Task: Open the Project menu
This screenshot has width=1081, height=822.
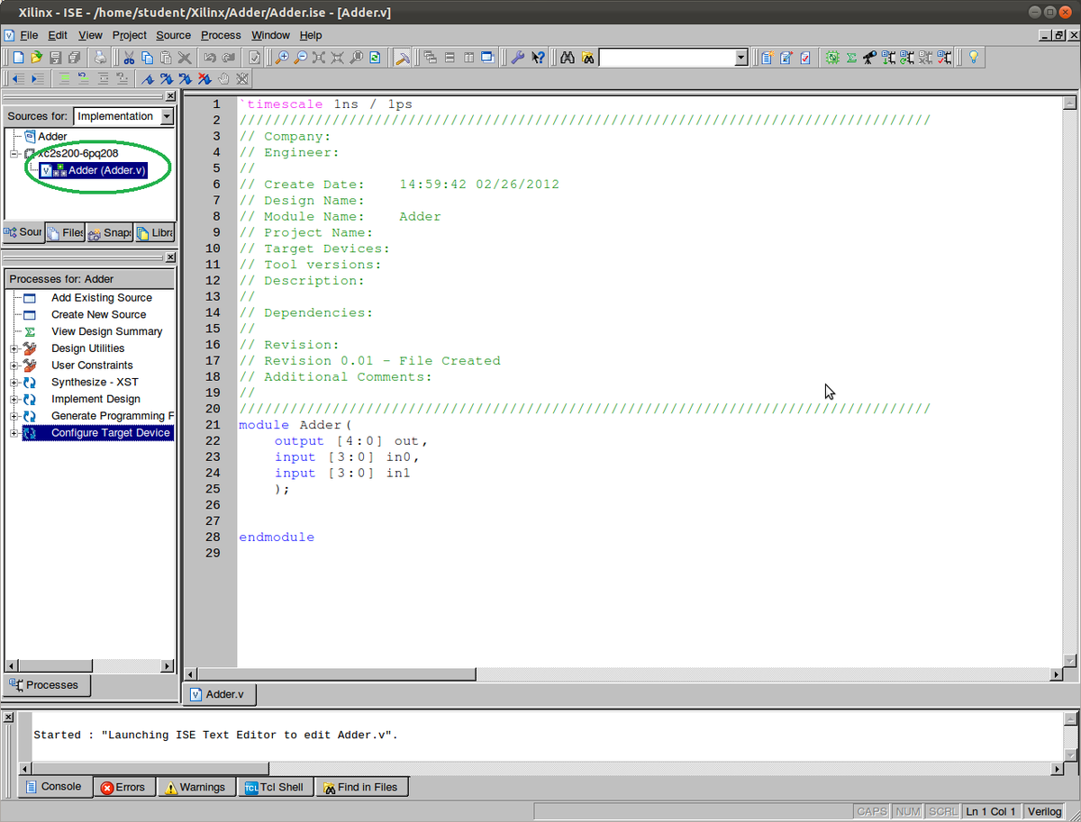Action: (x=129, y=35)
